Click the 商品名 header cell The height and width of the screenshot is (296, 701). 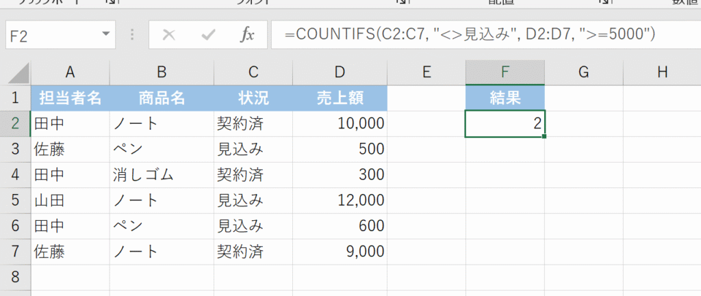162,98
